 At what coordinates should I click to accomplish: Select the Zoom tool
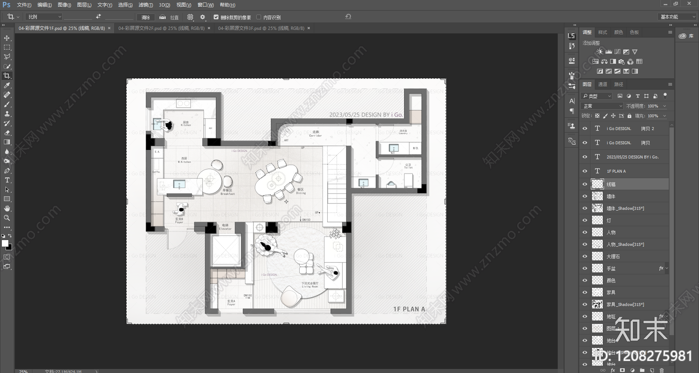7,218
